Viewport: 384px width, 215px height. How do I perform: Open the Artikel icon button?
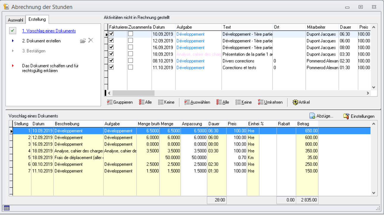point(295,102)
